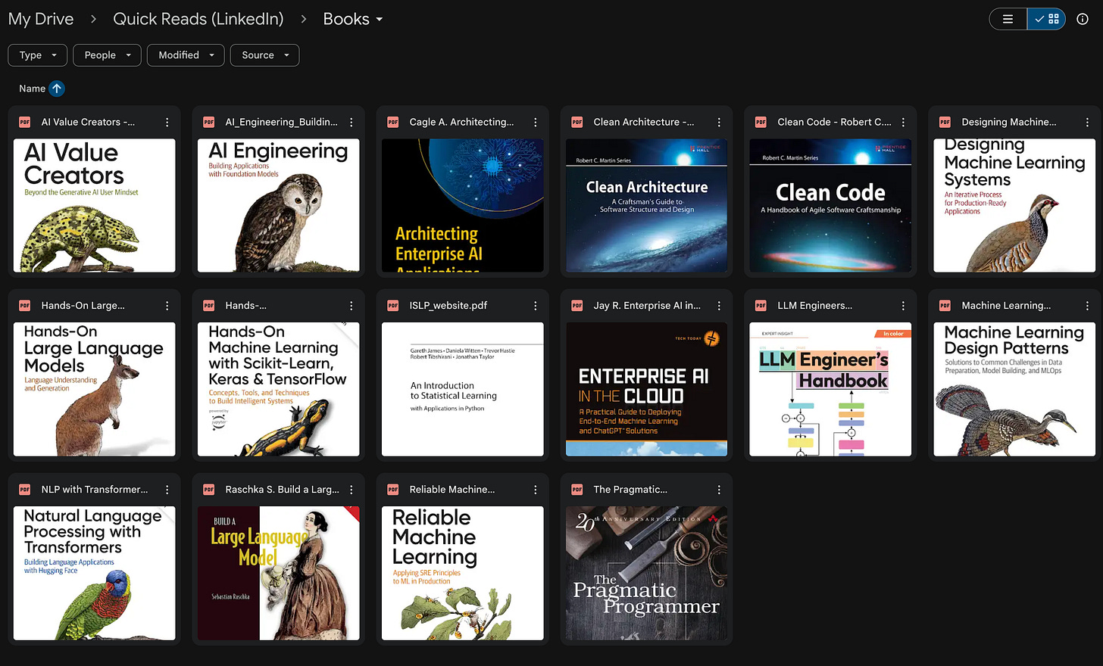Open more actions for Reliable Machine file
This screenshot has height=666, width=1103.
(x=536, y=490)
